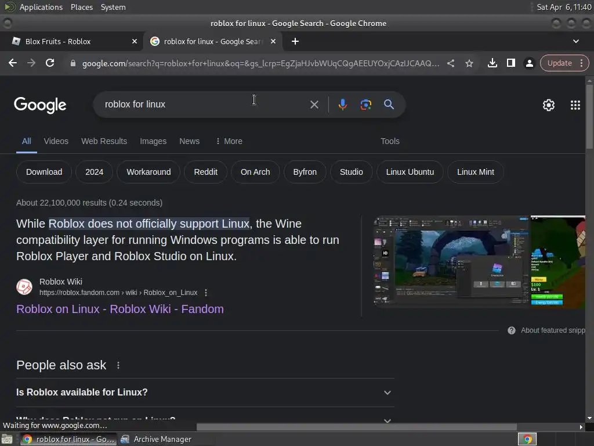The height and width of the screenshot is (446, 594).
Task: Click the Chrome workspace icon in bottom panel
Action: (527, 439)
